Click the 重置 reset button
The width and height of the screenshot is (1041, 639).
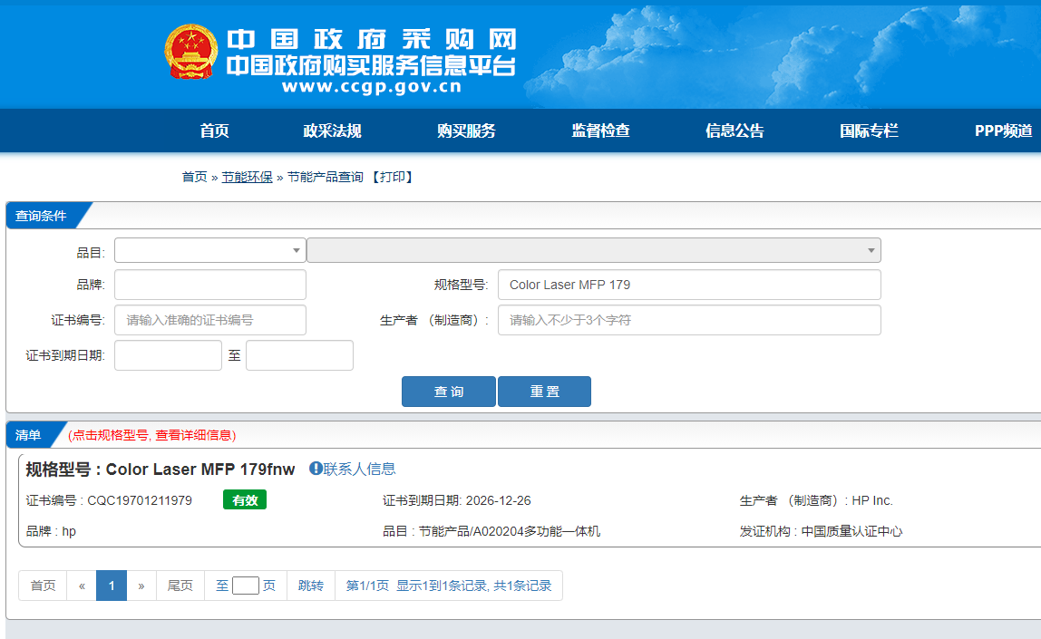[544, 392]
